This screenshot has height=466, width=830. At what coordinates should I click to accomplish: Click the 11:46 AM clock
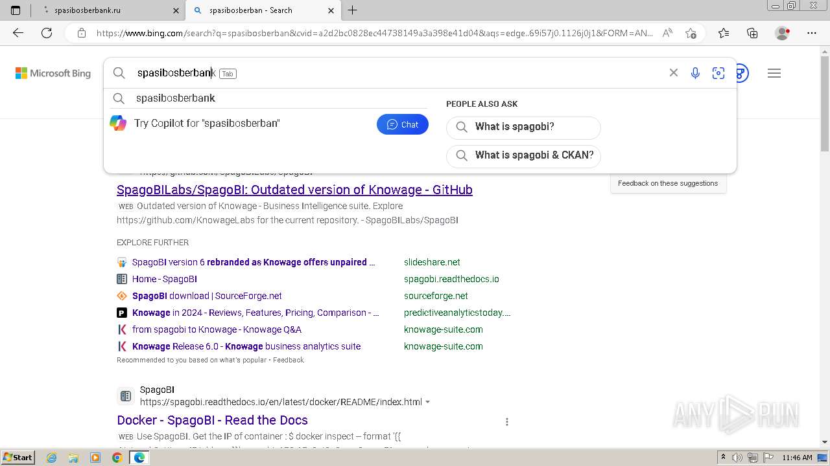coord(797,458)
